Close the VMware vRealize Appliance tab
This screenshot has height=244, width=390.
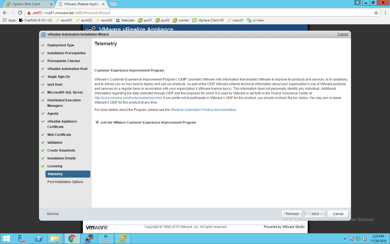(x=103, y=4)
